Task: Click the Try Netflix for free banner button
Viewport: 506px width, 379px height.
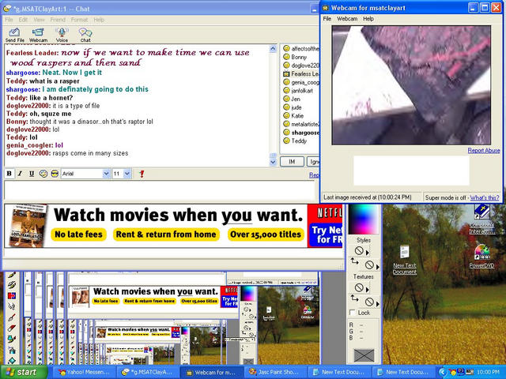Action: coord(327,235)
